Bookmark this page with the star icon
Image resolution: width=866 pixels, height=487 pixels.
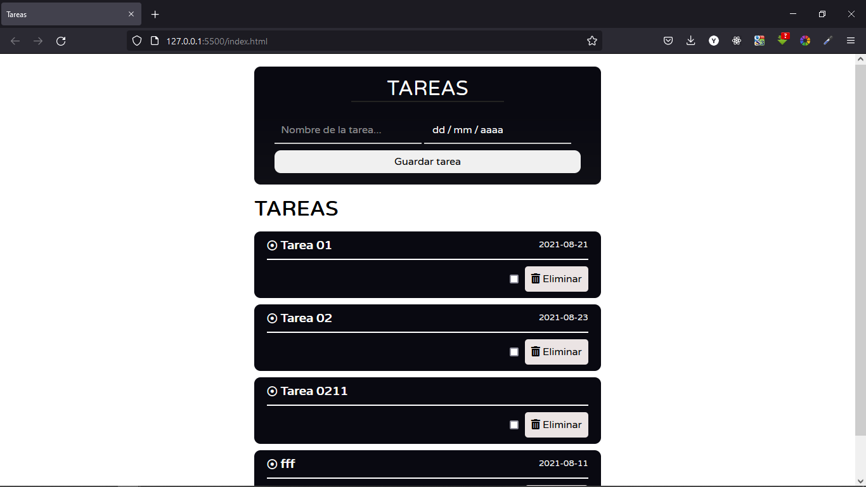(x=592, y=41)
